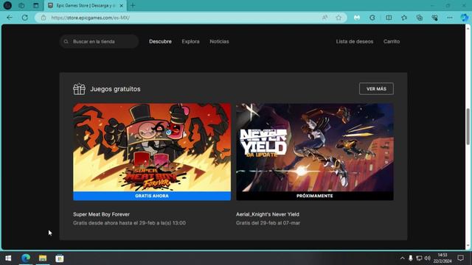Select the Descubre tab
Viewport: 472px width, 265px height.
[160, 41]
